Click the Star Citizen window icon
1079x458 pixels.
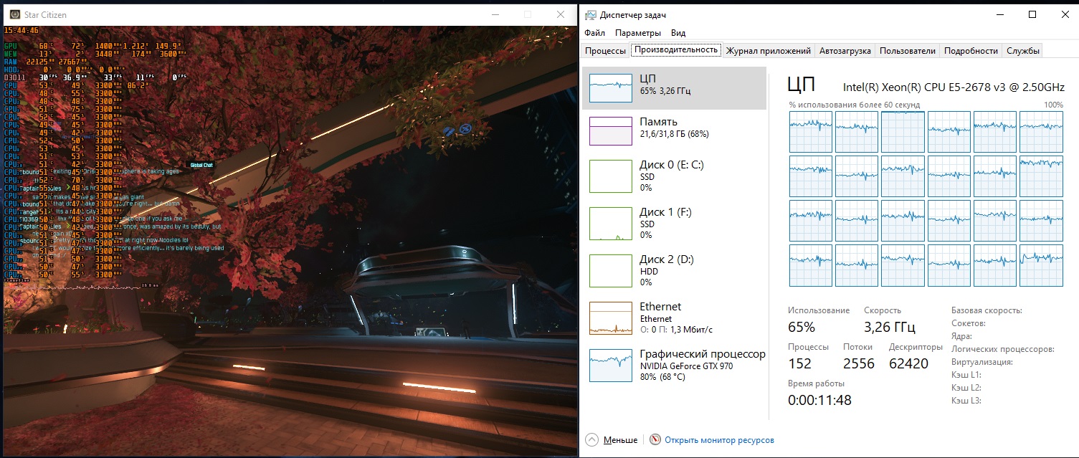(14, 14)
